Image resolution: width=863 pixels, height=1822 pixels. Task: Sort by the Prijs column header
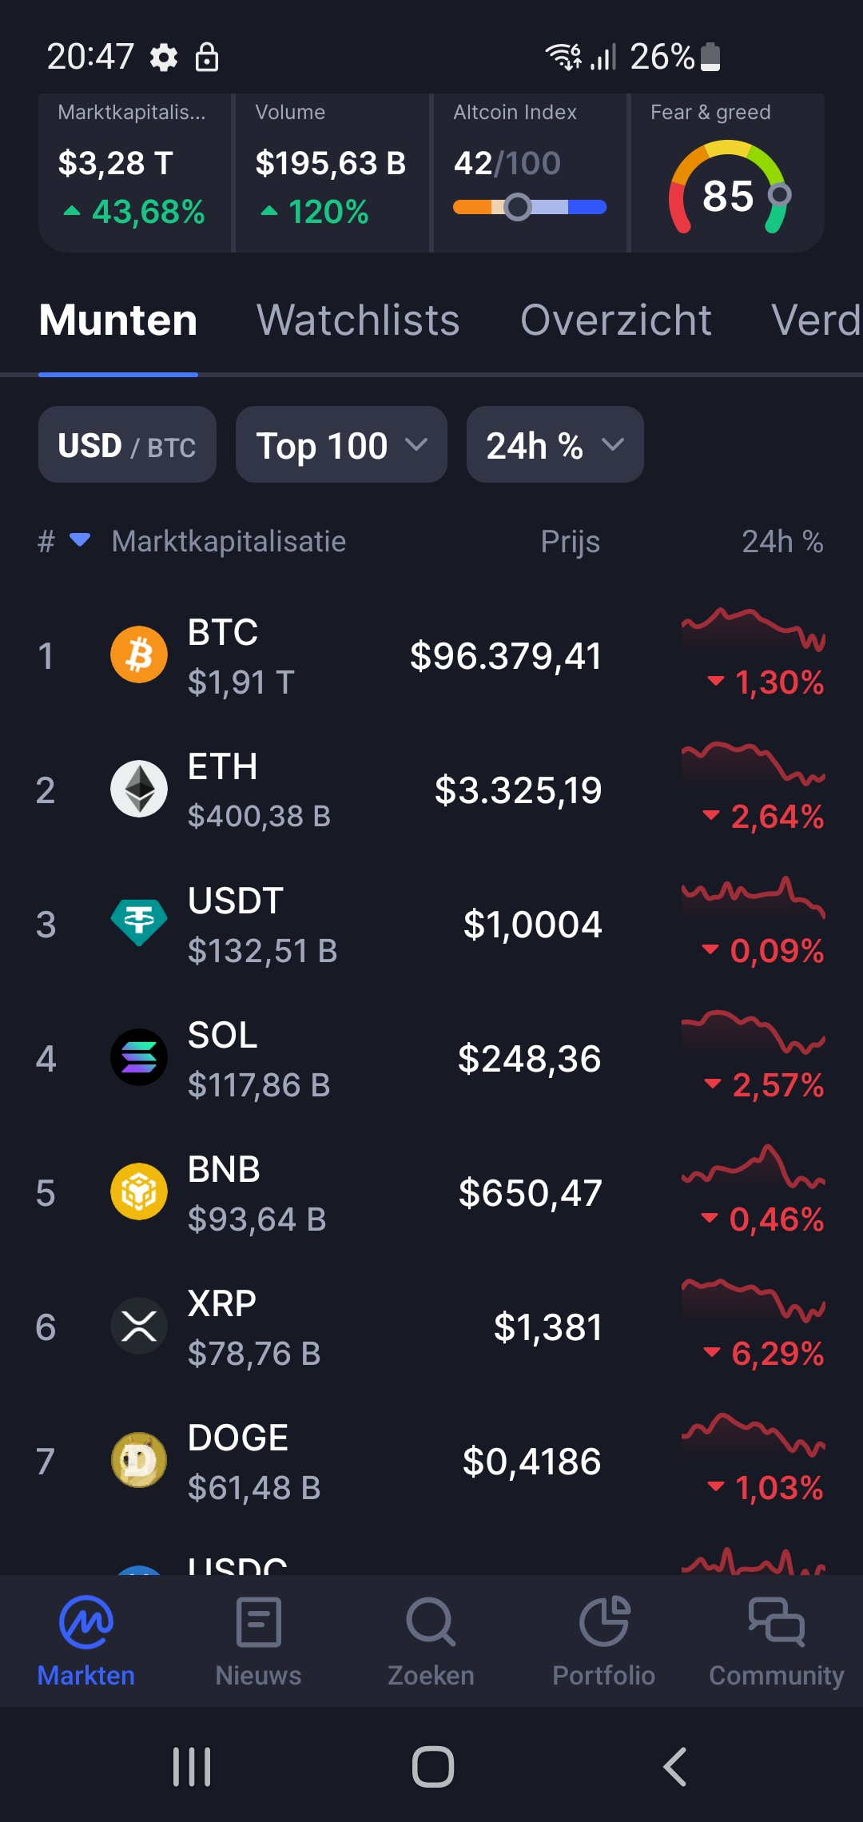(570, 541)
